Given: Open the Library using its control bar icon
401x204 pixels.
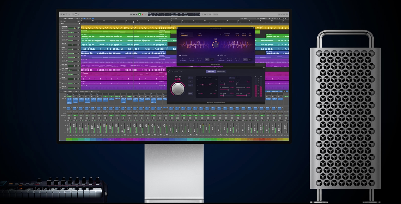Looking at the screenshot, I should (61, 14).
